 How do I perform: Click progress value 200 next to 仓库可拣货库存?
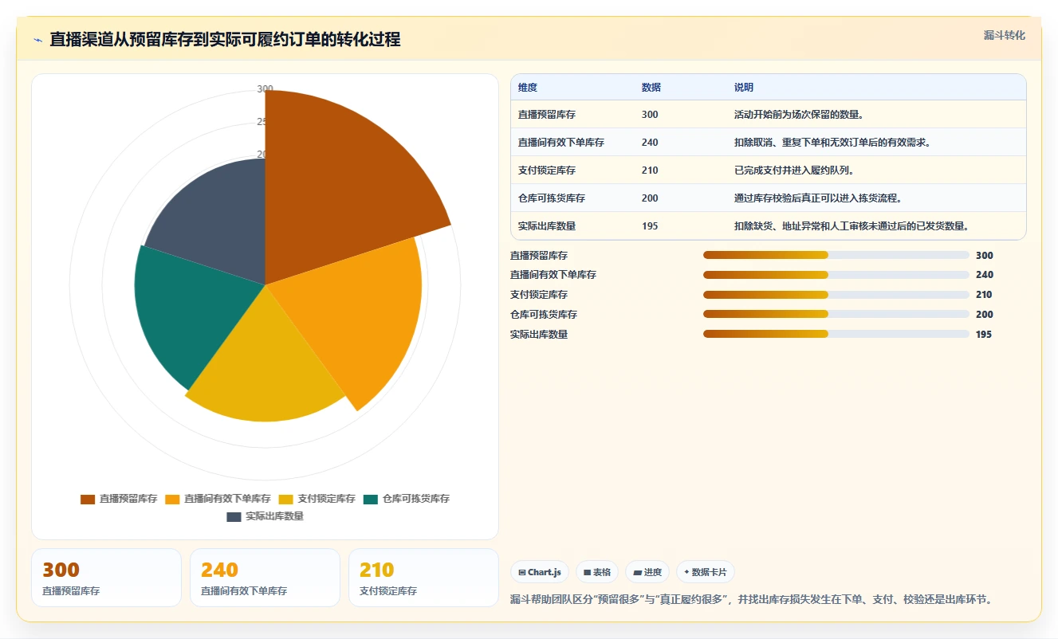985,315
